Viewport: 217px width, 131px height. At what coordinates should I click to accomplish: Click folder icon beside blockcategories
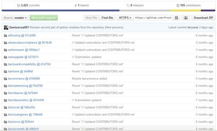(x=5, y=114)
